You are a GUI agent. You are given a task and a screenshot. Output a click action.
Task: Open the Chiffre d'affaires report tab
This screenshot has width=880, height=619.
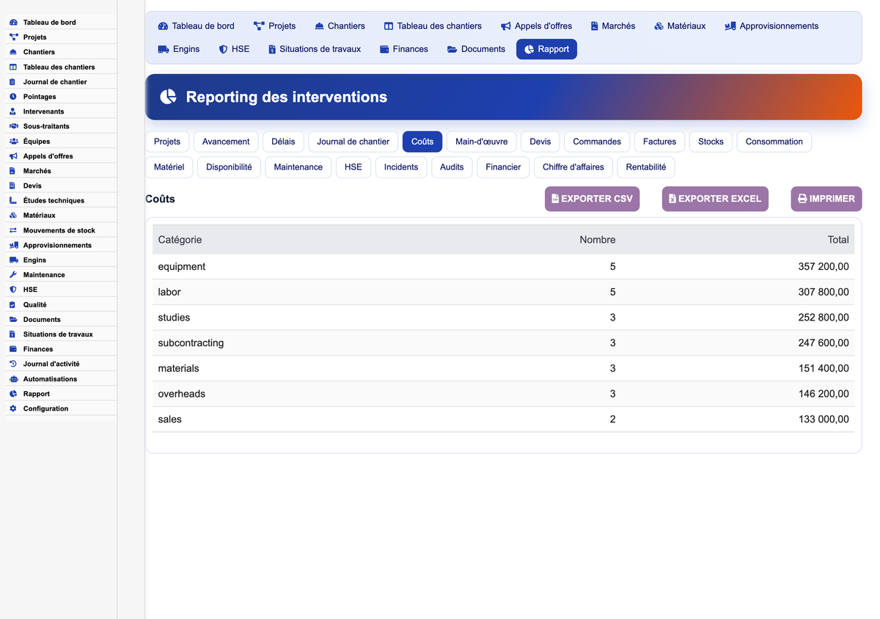[573, 167]
